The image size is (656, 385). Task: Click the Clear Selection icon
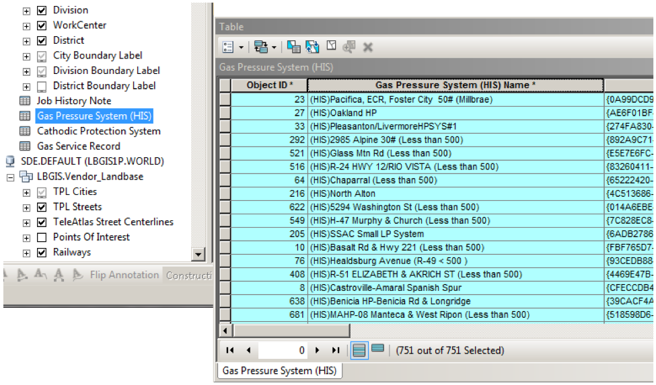point(331,47)
